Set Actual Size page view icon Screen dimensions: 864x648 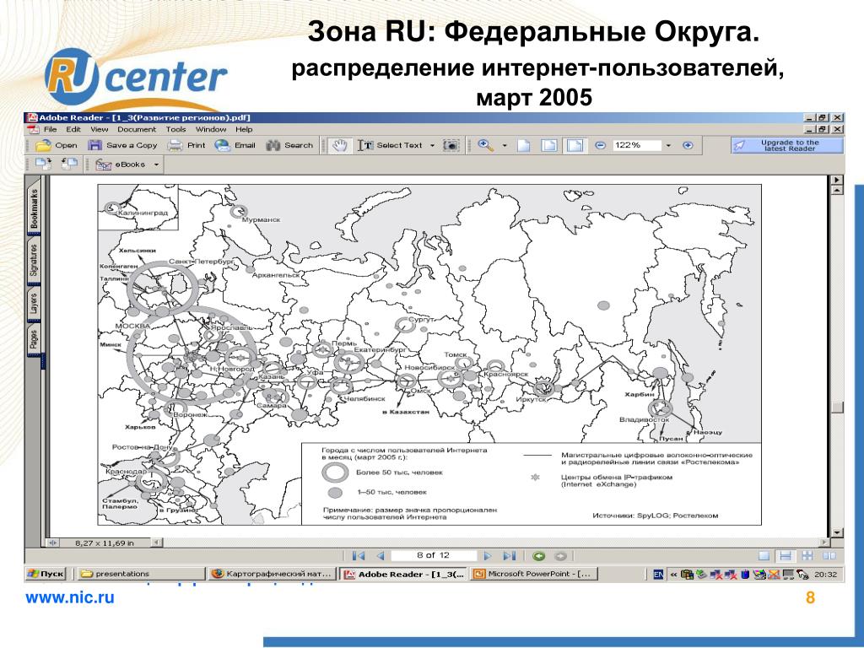pyautogui.click(x=523, y=145)
